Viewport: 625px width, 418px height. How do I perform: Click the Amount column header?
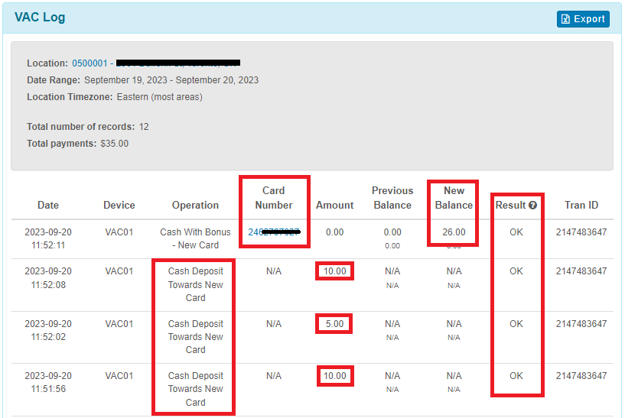click(335, 205)
